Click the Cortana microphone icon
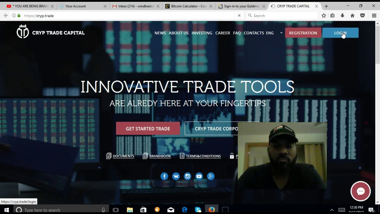 point(103,210)
